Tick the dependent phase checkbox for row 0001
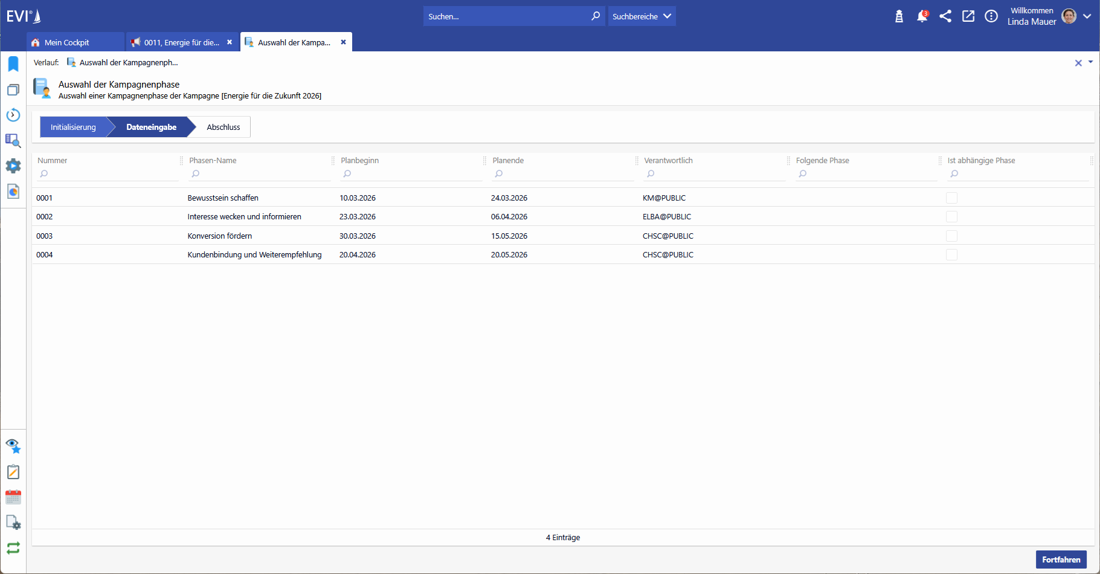Screen dimensions: 1100x574 coord(951,198)
